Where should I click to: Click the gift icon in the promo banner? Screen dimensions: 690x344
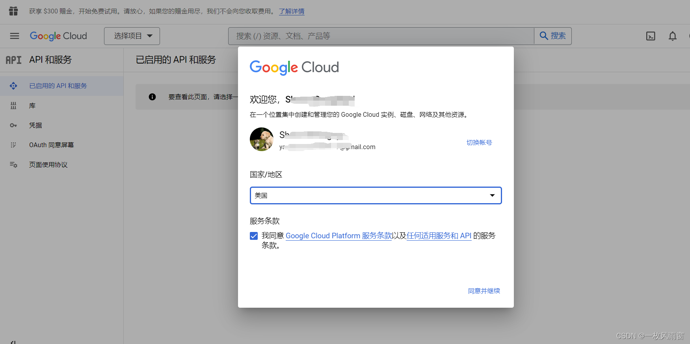point(13,11)
